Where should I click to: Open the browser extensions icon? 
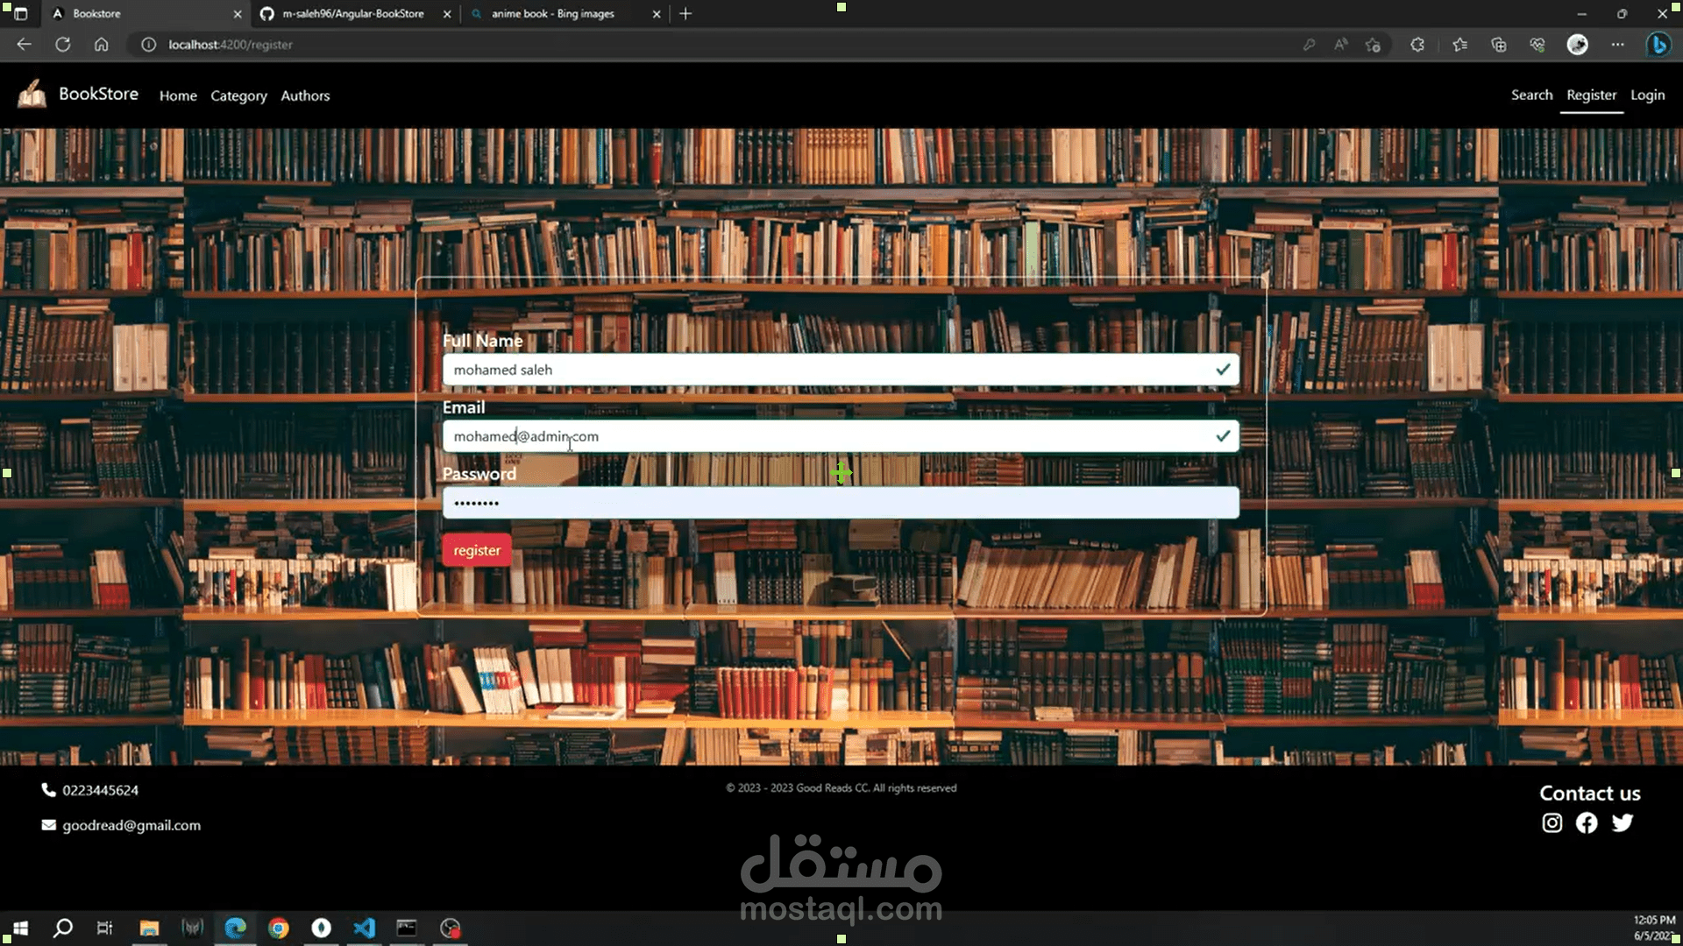click(x=1417, y=45)
